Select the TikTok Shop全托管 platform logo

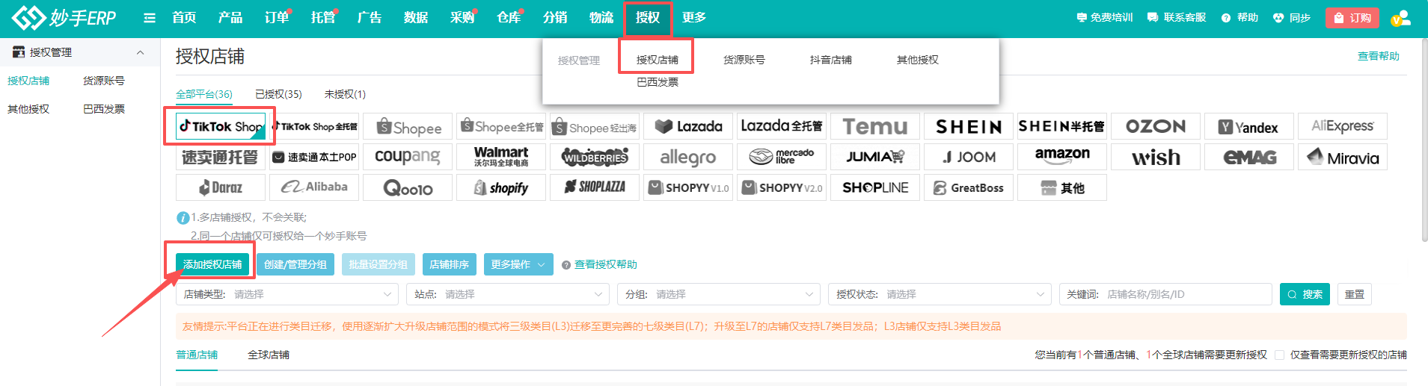click(x=314, y=126)
